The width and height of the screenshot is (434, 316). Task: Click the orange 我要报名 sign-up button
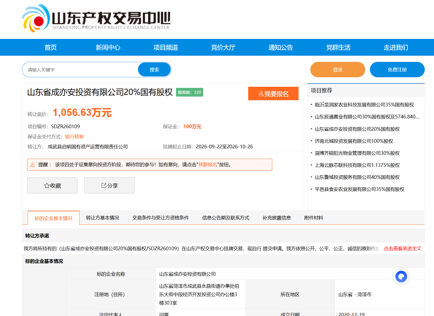pos(273,93)
